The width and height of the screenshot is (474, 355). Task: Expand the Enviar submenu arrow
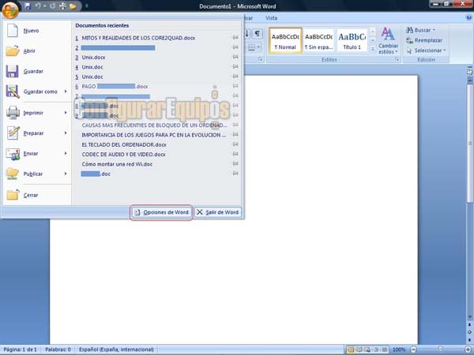point(66,153)
